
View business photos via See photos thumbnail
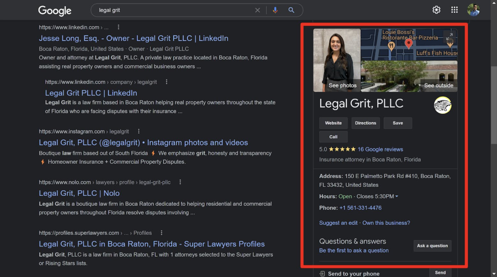click(337, 61)
